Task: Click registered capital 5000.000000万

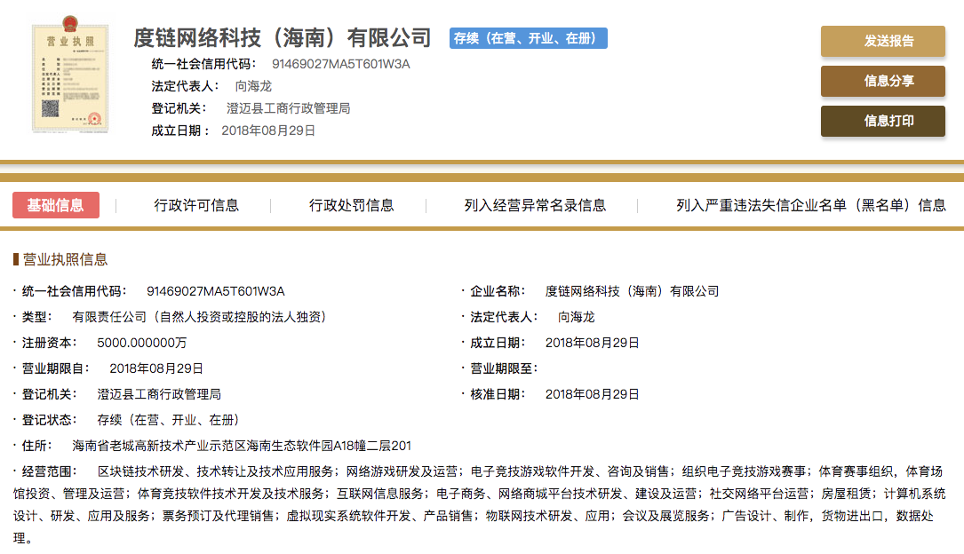Action: [x=141, y=343]
